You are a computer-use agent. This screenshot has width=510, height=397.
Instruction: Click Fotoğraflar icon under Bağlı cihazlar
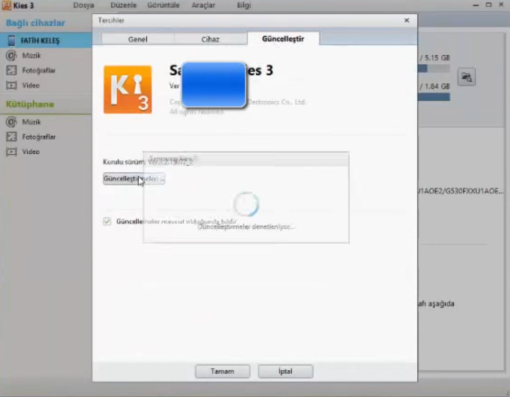pos(11,71)
